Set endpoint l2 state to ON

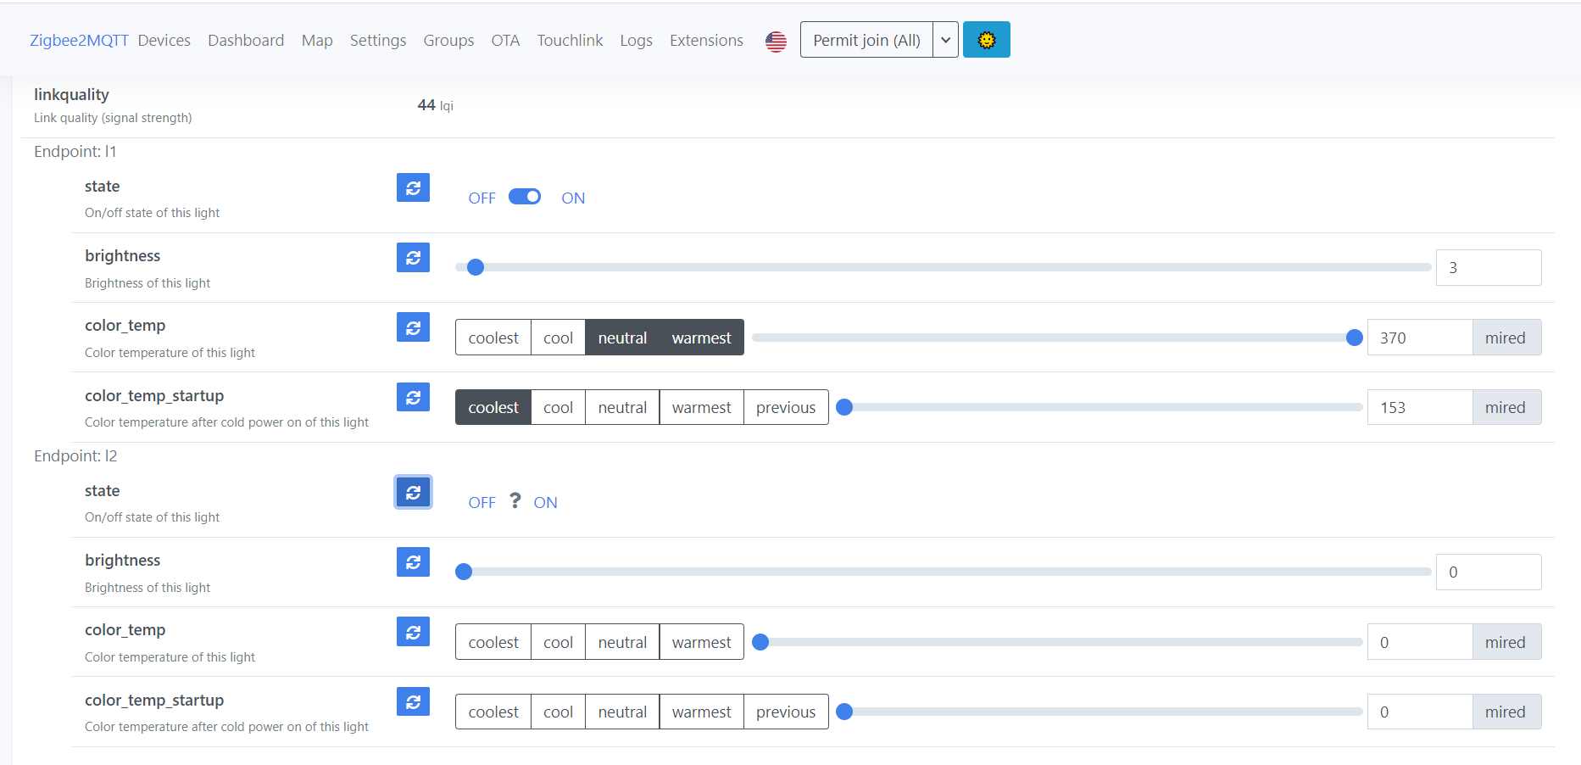[545, 501]
